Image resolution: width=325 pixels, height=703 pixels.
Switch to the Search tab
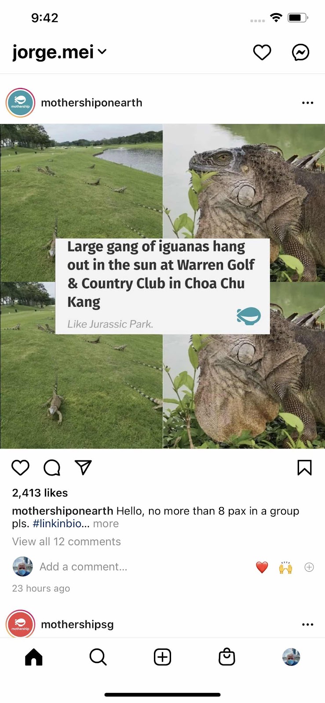[98, 657]
